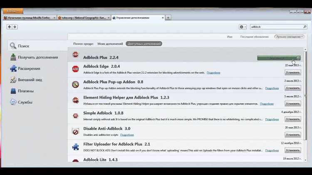Open Подробнее link for Disable Anti-Adblock
The width and height of the screenshot is (312, 175).
coord(127,135)
